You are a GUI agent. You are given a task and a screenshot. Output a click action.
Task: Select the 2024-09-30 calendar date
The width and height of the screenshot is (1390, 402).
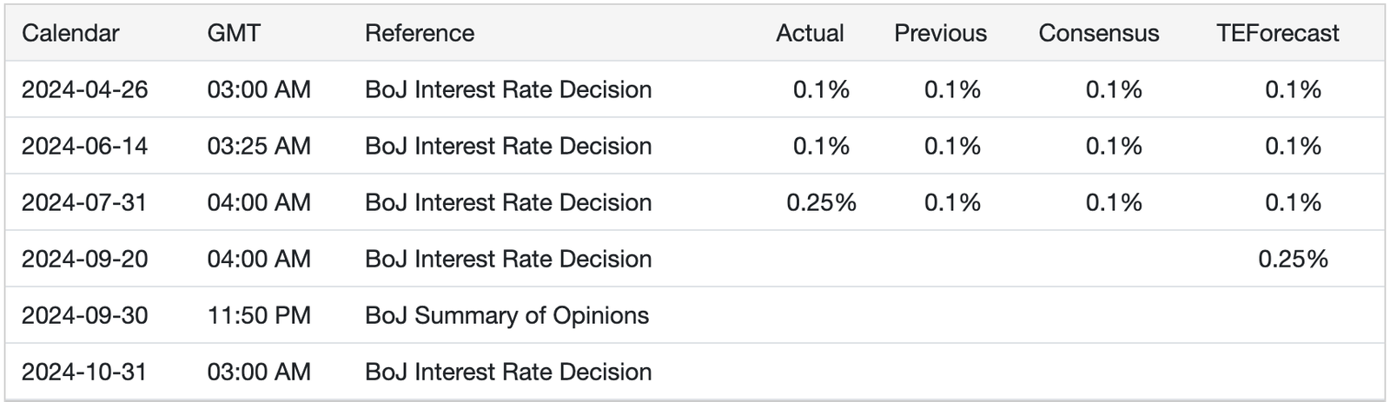pos(85,315)
